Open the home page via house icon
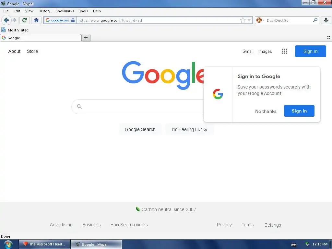Screen dimensions: 332x249 point(36,20)
